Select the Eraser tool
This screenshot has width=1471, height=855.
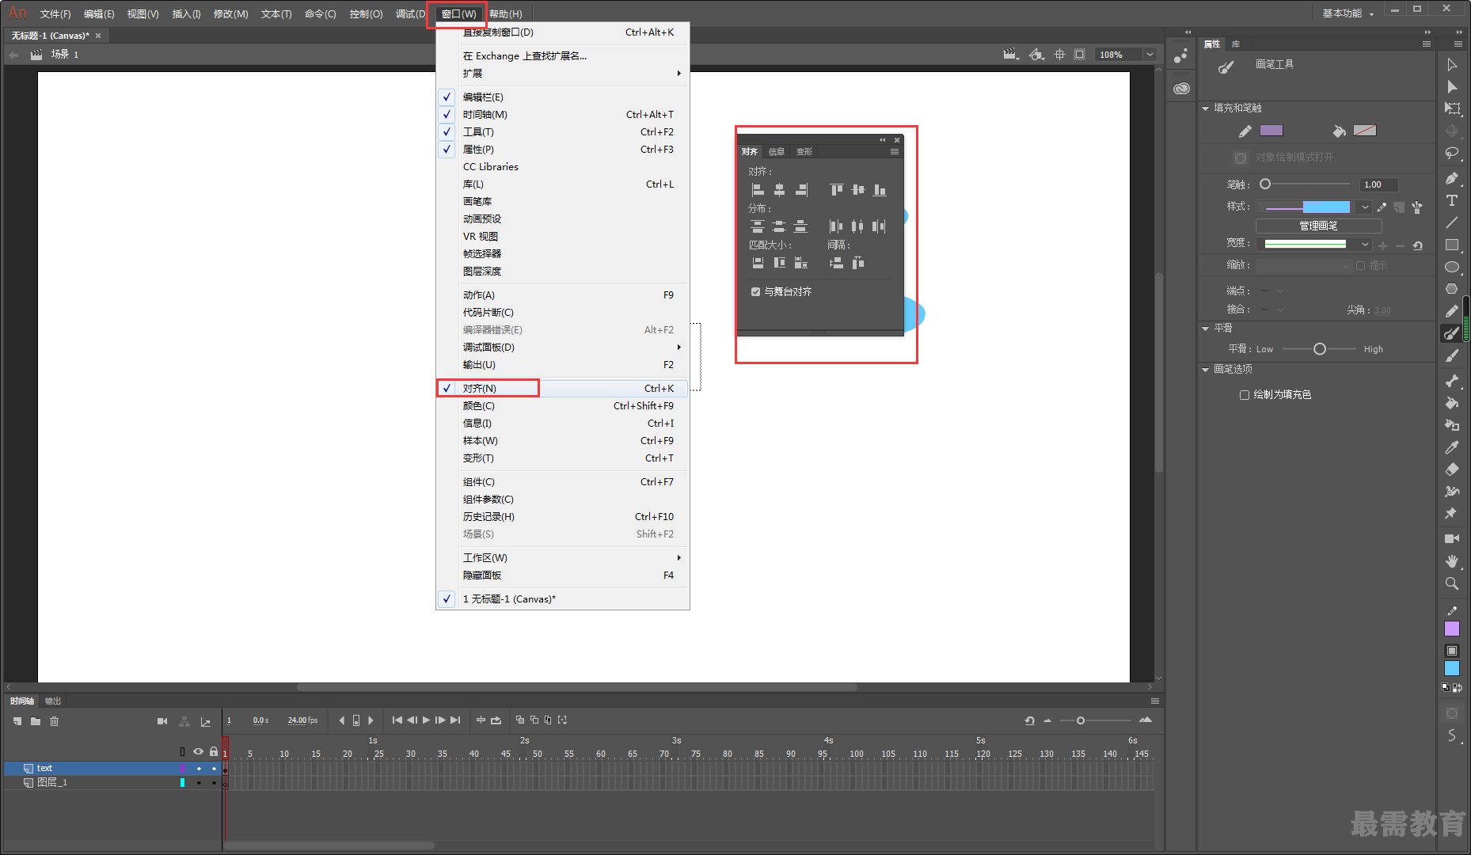click(1452, 469)
